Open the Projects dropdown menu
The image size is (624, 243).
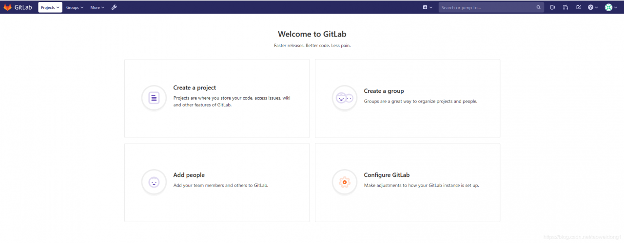[x=50, y=7]
